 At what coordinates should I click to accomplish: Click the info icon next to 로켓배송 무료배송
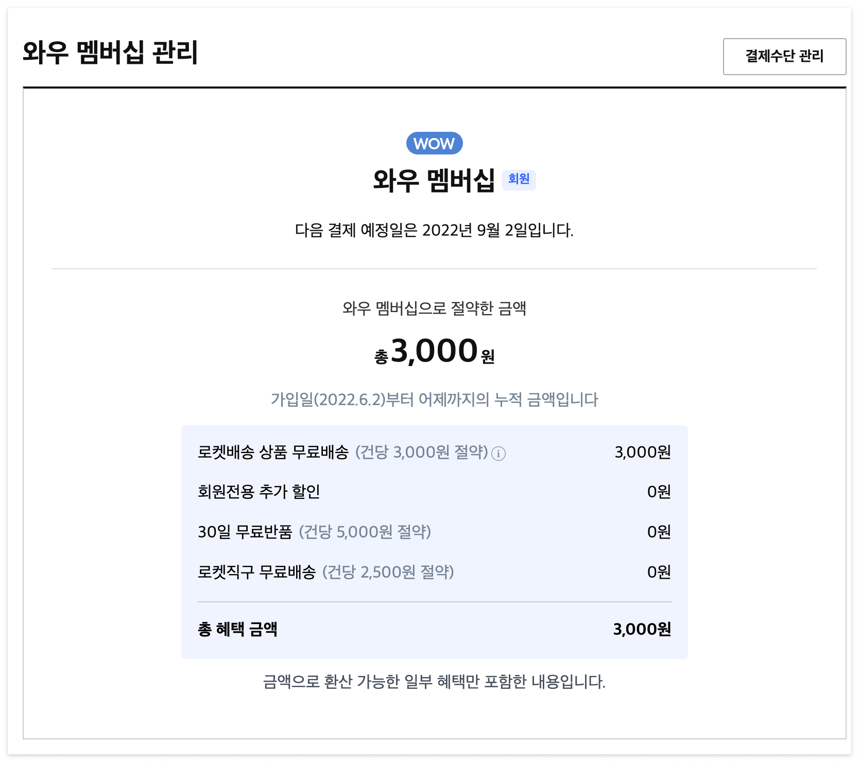498,454
